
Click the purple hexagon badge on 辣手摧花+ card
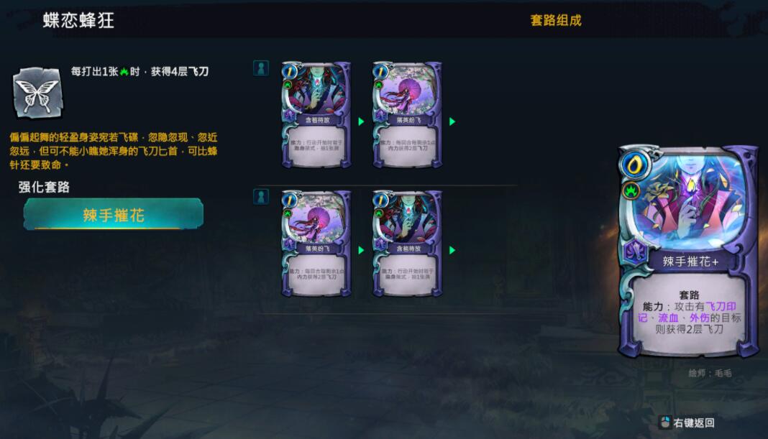click(635, 252)
